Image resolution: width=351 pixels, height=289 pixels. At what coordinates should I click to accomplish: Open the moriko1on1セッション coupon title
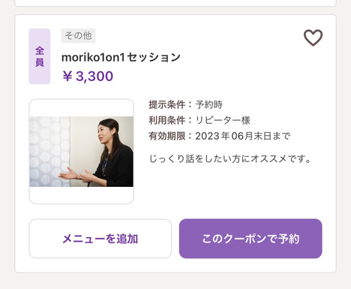(121, 58)
